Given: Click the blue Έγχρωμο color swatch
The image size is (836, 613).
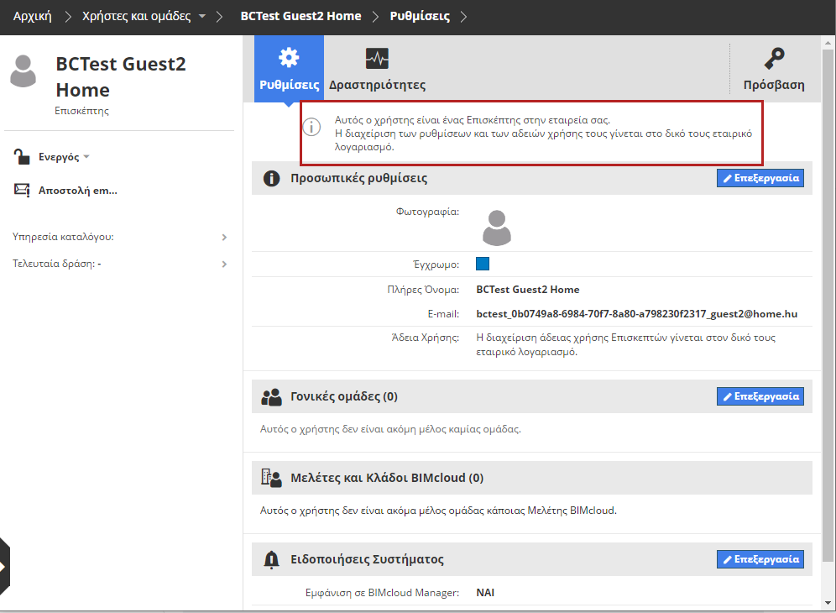Looking at the screenshot, I should click(483, 264).
